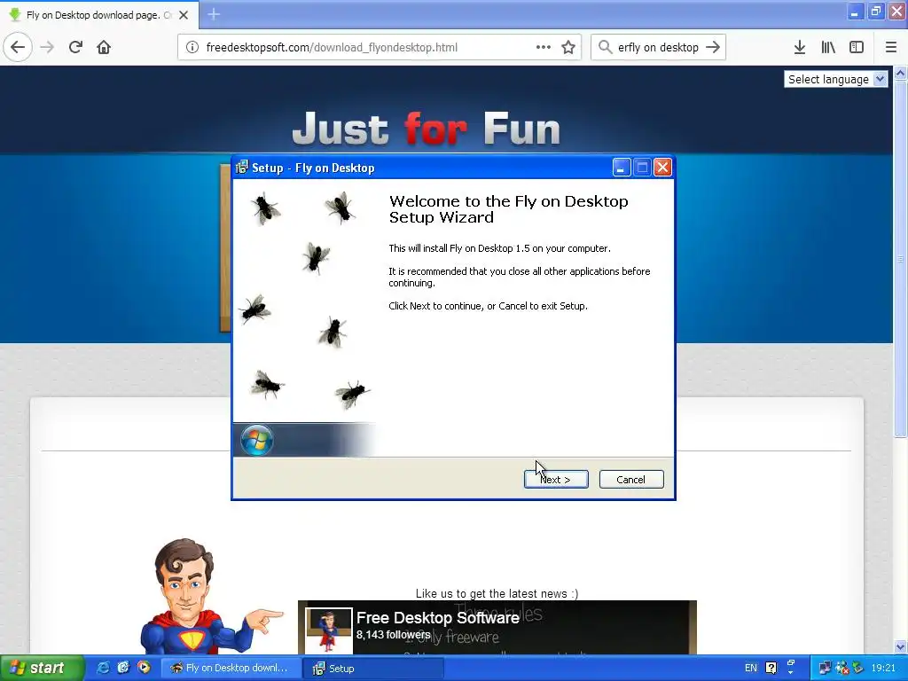
Task: Click the Firefox forward arrow
Action: pyautogui.click(x=48, y=47)
